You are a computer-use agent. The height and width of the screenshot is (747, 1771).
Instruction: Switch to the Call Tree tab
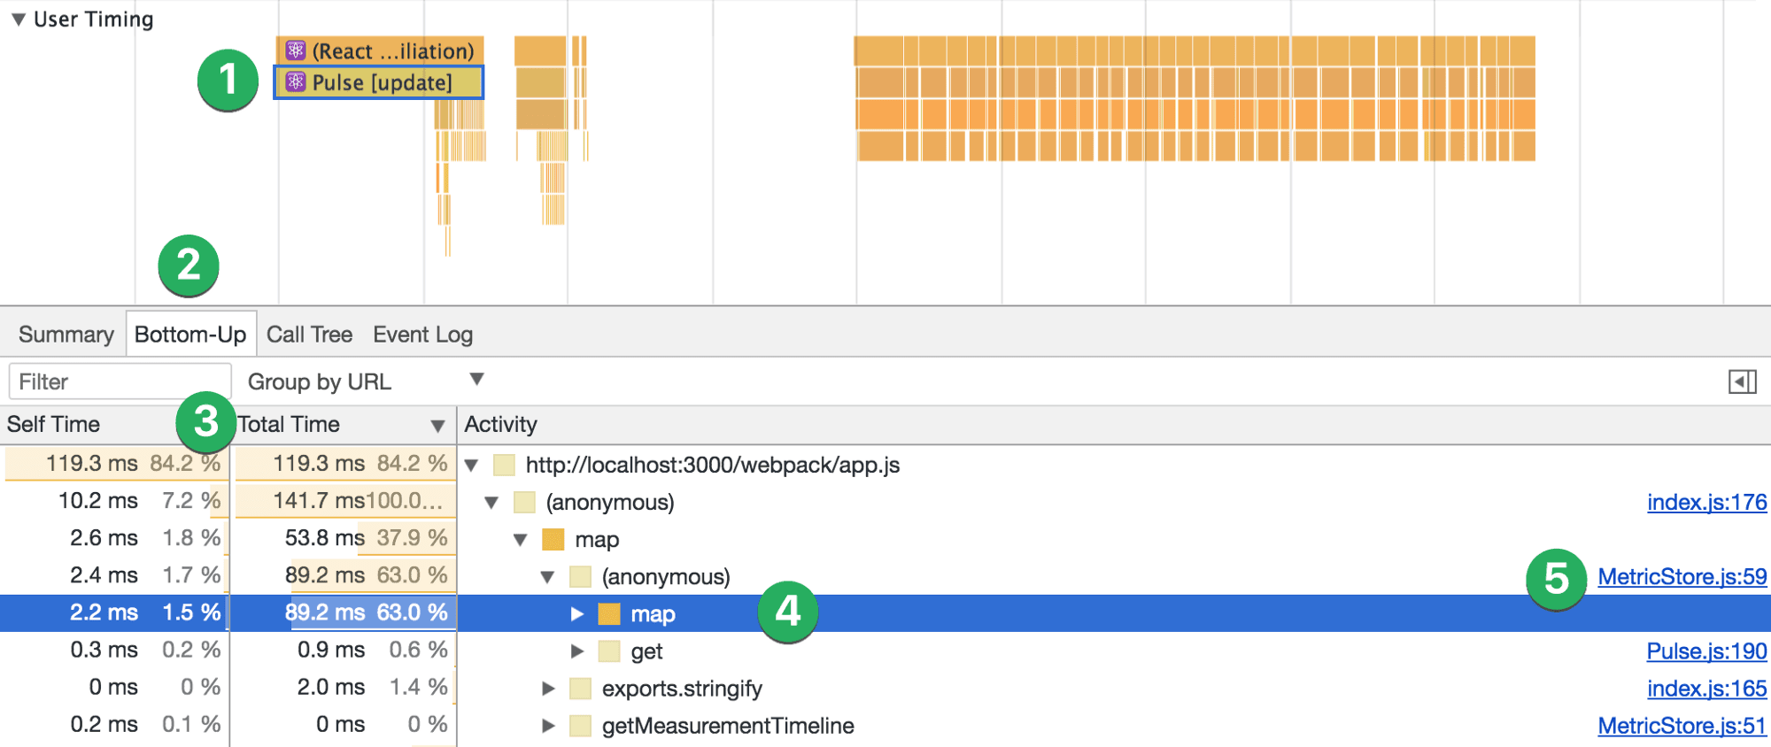coord(309,335)
